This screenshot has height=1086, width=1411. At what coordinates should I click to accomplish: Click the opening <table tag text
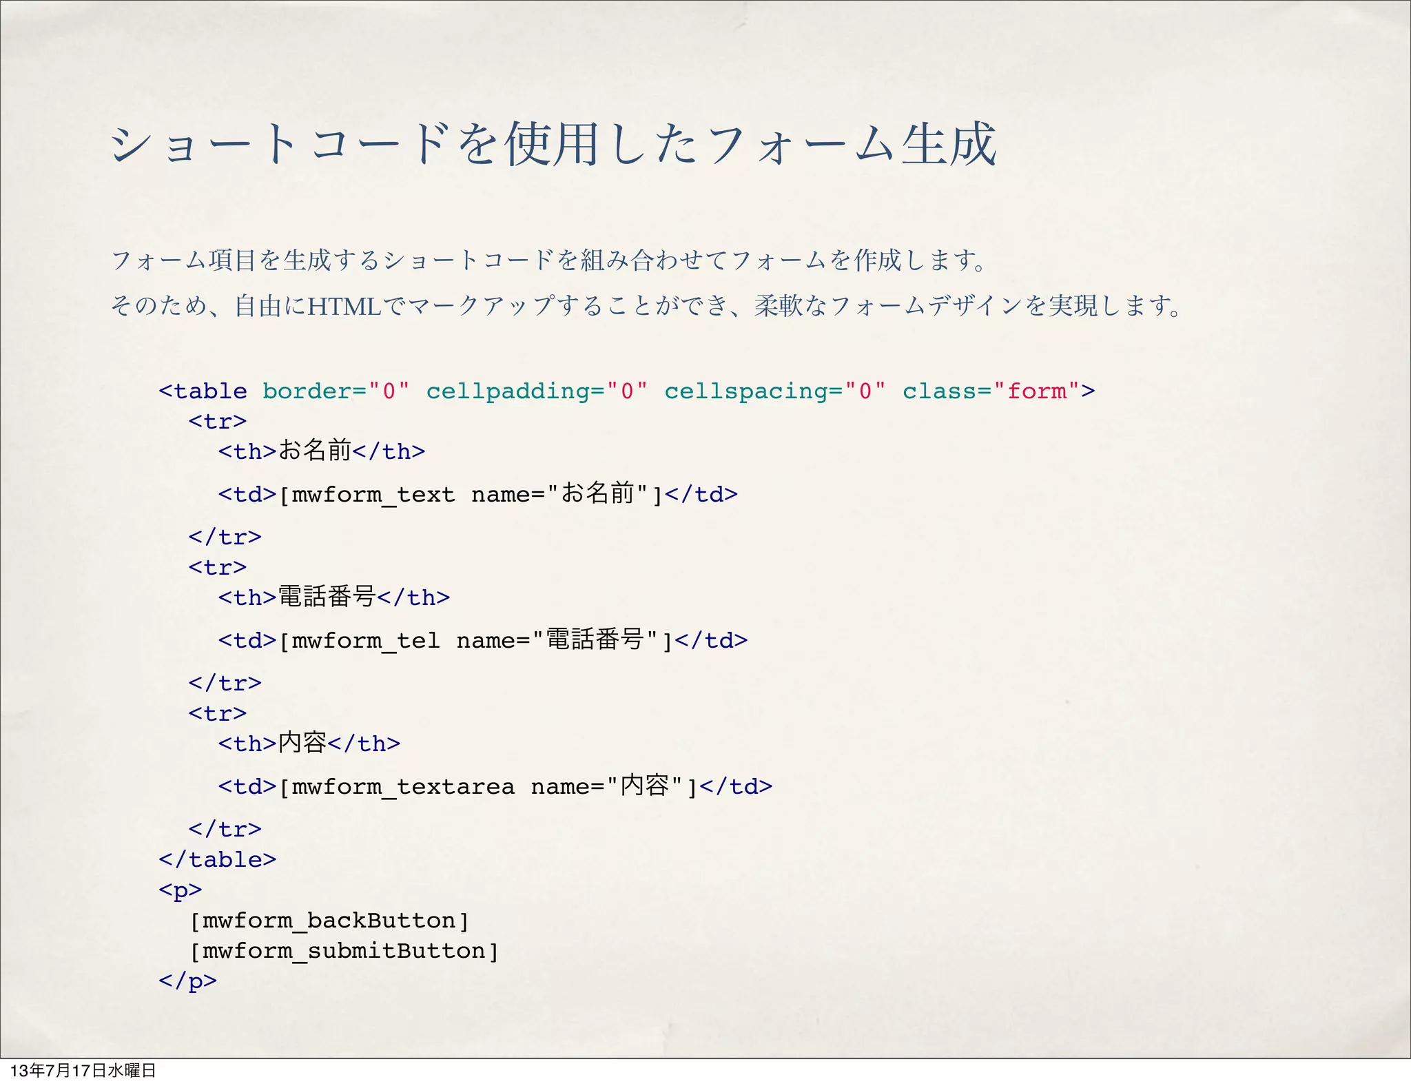(x=203, y=391)
